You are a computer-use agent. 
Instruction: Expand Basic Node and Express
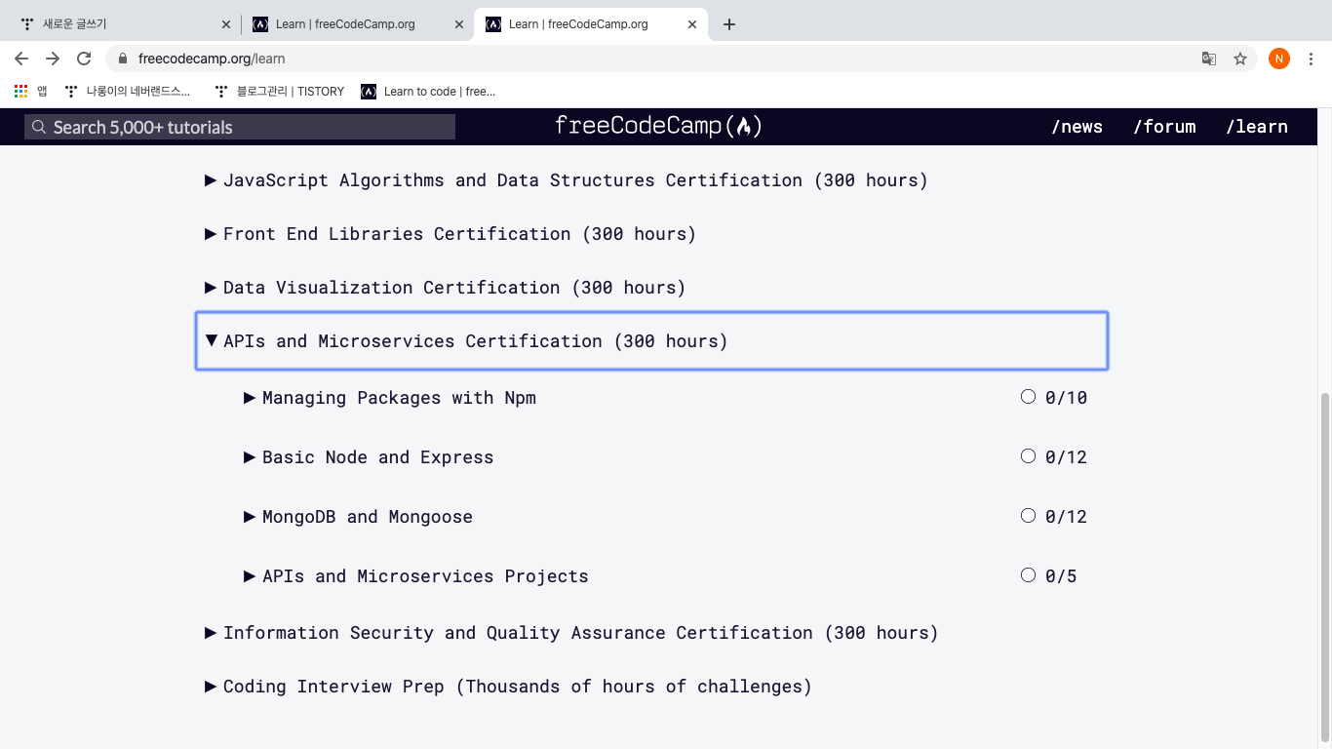[369, 457]
